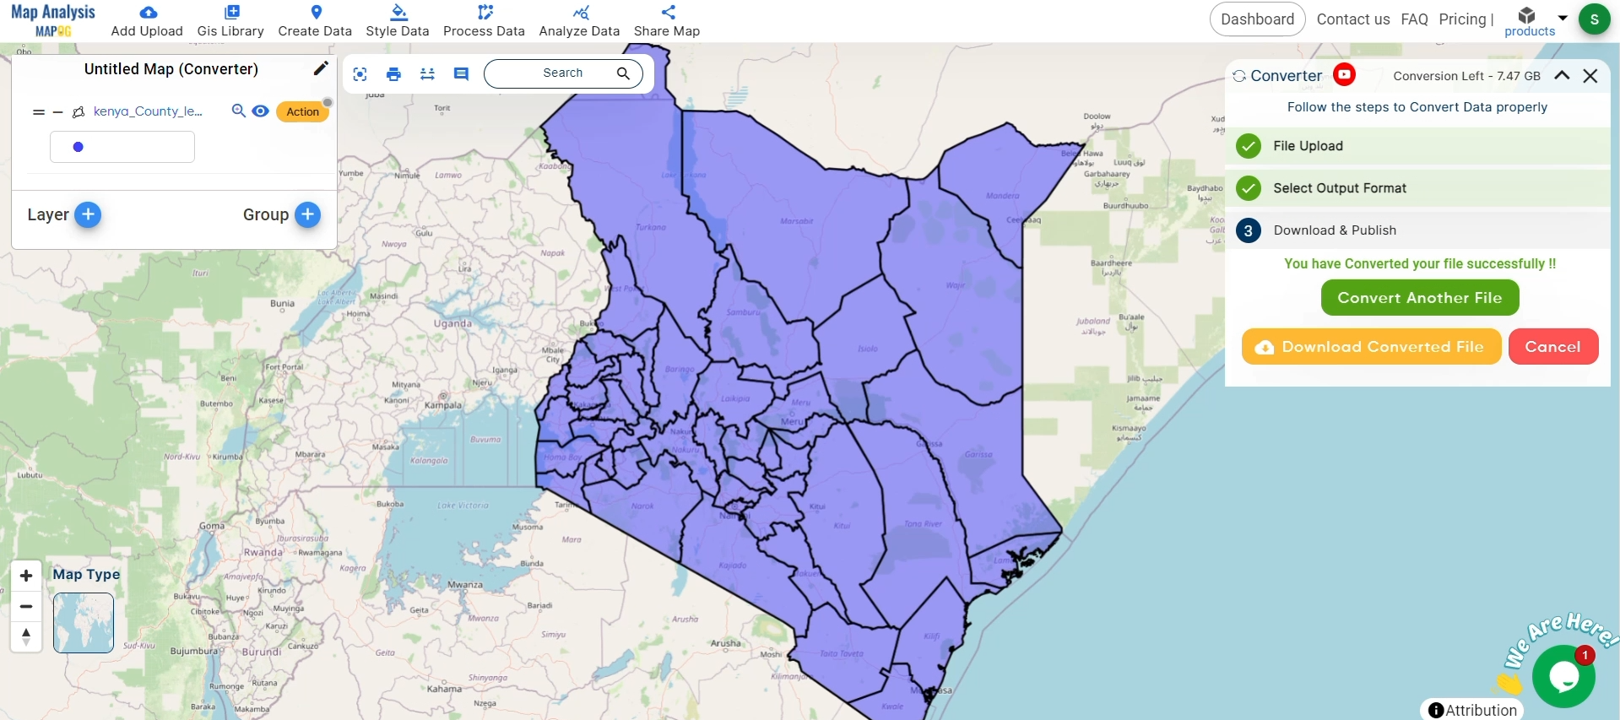Click the zoom-to-layer magnifier for kenya layer

(239, 111)
